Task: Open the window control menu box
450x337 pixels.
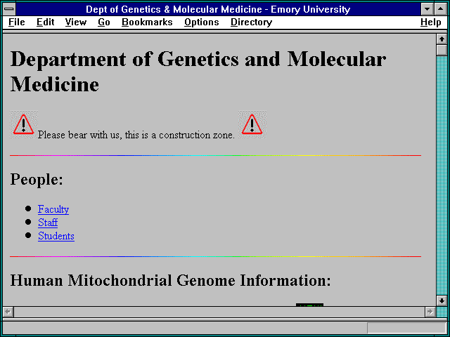Action: pyautogui.click(x=9, y=9)
